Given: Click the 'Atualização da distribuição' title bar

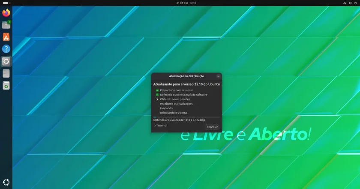Looking at the screenshot, I should pos(186,76).
